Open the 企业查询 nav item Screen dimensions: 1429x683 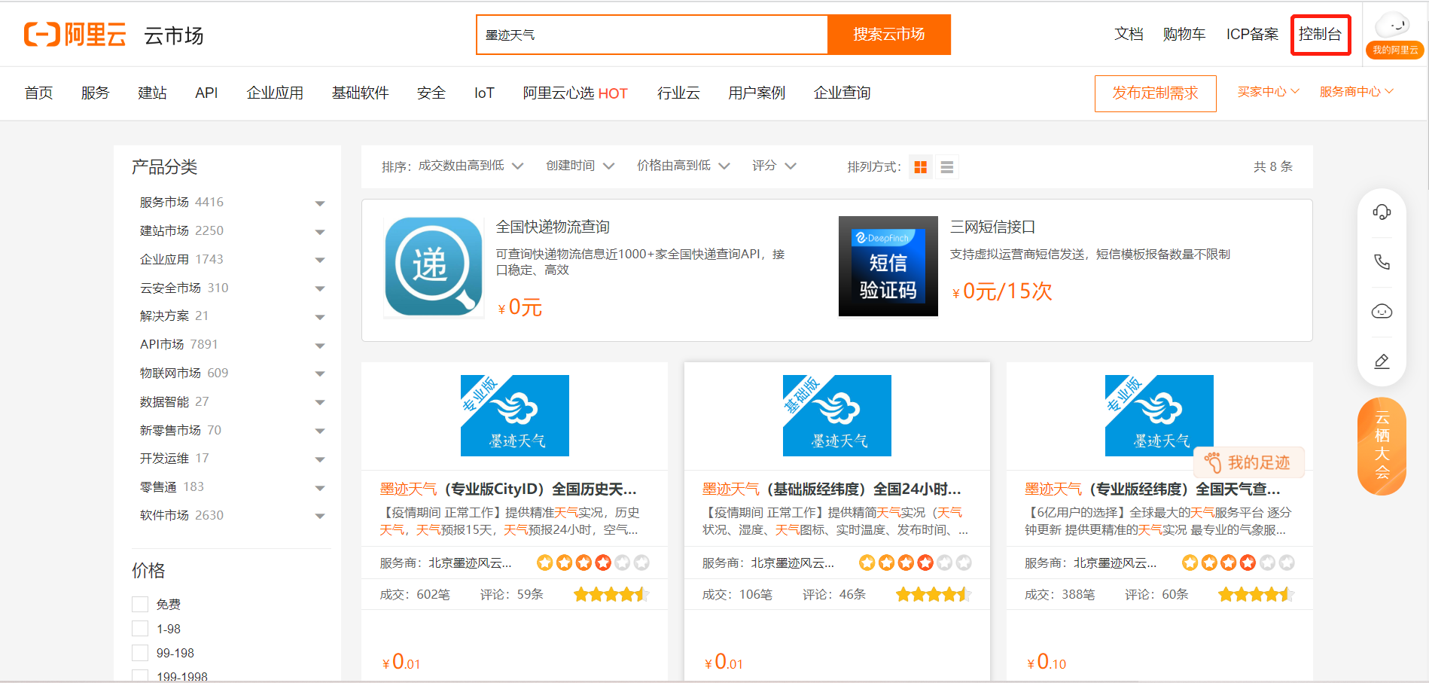[x=842, y=93]
